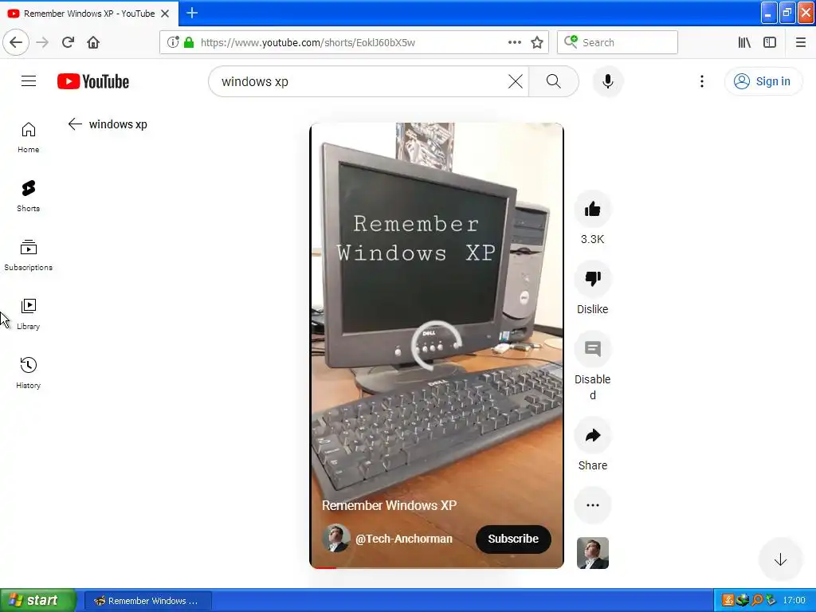Viewport: 816px width, 612px height.
Task: Start voice search with the microphone
Action: [607, 81]
